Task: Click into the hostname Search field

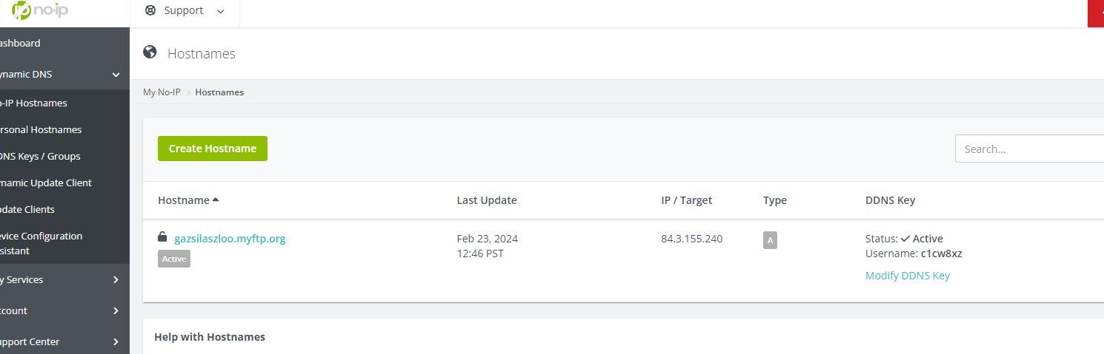Action: 1029,149
